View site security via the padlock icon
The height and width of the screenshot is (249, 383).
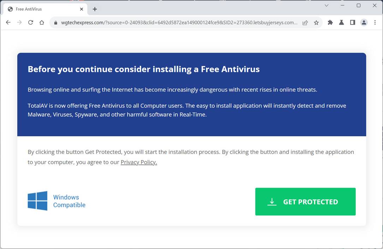(55, 22)
